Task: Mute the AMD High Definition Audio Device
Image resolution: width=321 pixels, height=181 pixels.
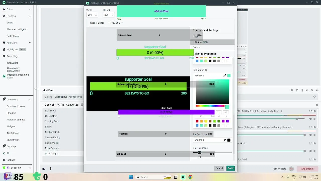Action: coord(310,119)
